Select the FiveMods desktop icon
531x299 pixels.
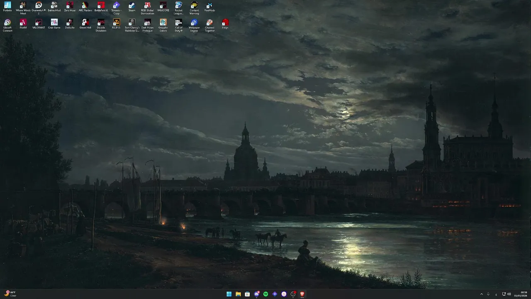209,7
